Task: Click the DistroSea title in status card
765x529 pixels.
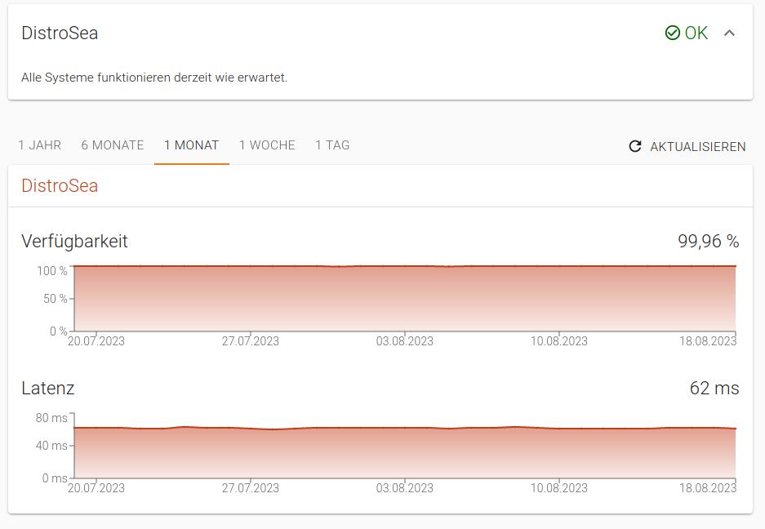Action: (x=60, y=33)
